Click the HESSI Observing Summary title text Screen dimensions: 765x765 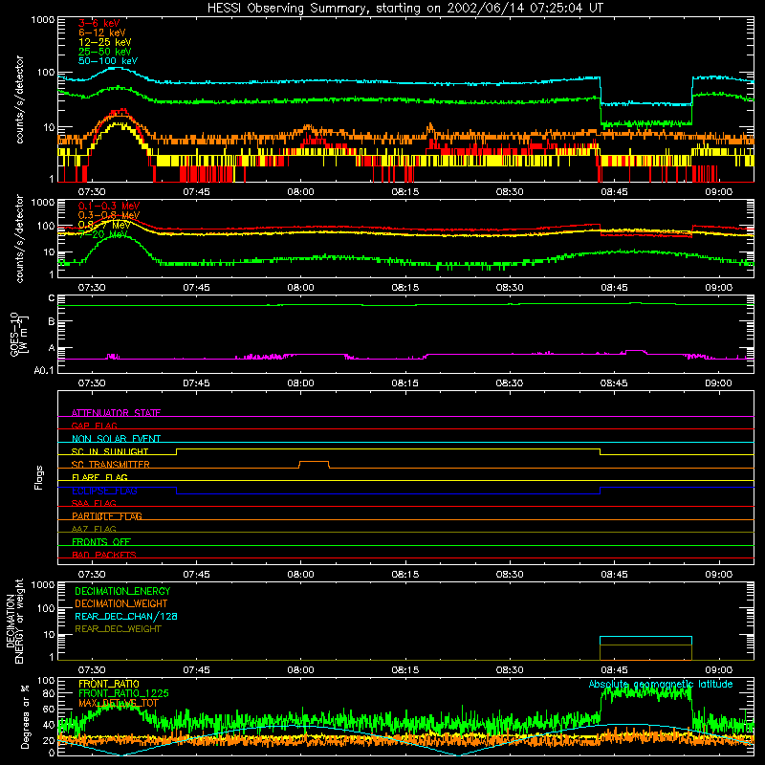point(404,9)
